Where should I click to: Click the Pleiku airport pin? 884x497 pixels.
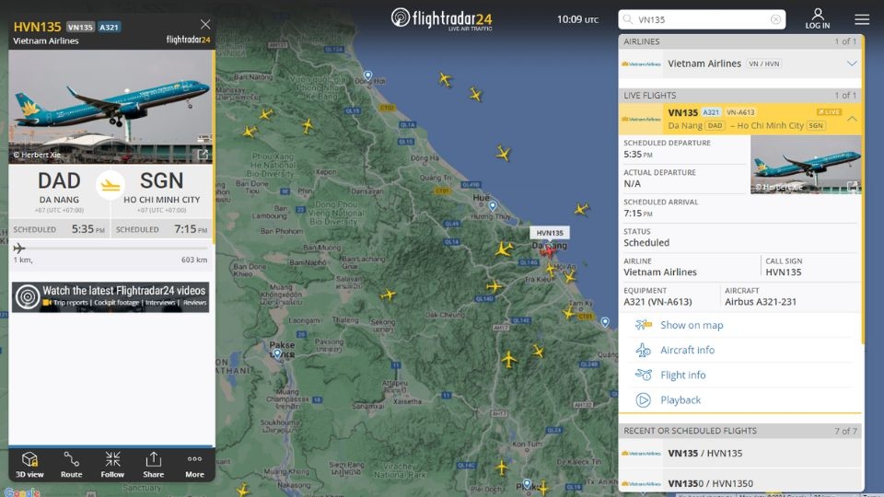pyautogui.click(x=527, y=483)
